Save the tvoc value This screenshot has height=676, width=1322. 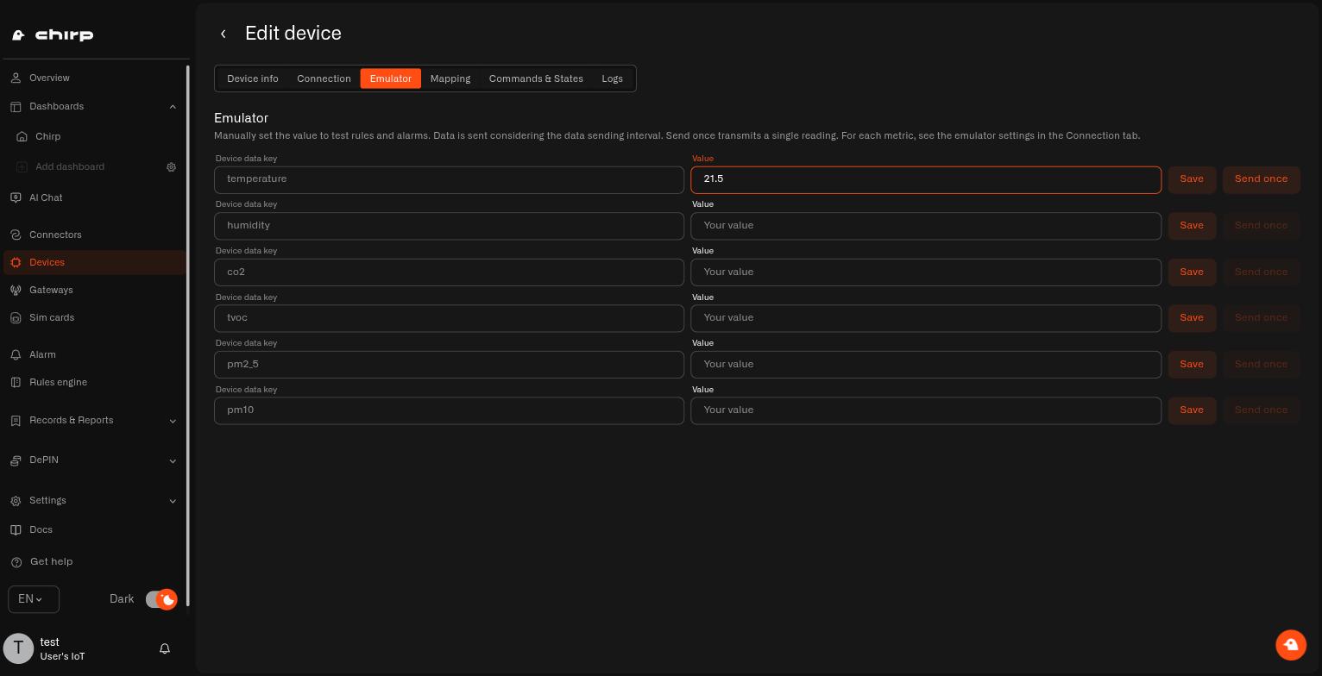click(1192, 318)
